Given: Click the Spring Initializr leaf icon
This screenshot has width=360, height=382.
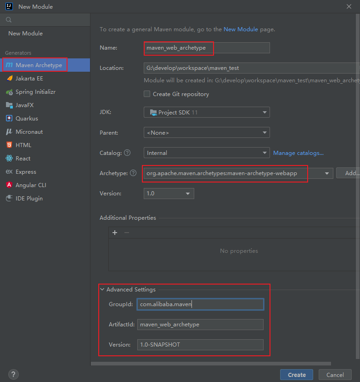Looking at the screenshot, I should 9,92.
